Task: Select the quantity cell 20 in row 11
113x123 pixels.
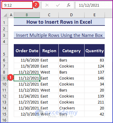Action: [94, 90]
